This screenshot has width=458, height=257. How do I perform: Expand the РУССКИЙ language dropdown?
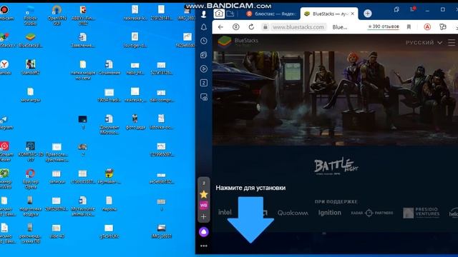pos(424,43)
